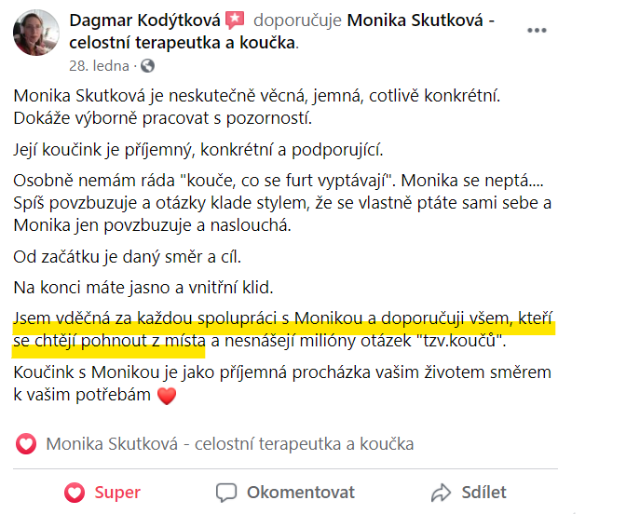
Task: Click the comment bubble icon
Action: point(226,493)
